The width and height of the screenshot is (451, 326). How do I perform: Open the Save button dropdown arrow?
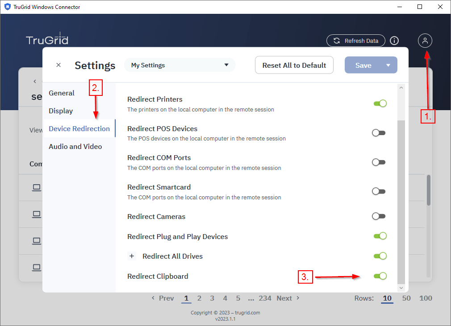point(389,65)
